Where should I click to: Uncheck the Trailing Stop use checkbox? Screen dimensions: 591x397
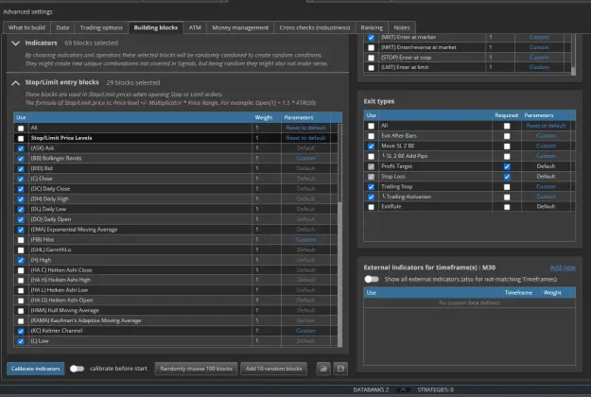372,187
